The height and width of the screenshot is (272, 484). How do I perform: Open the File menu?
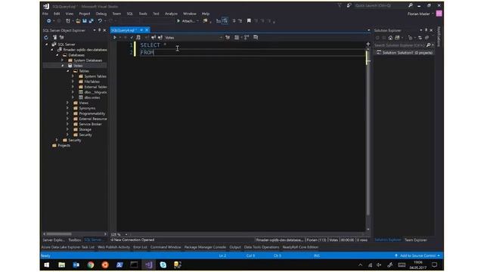click(45, 14)
